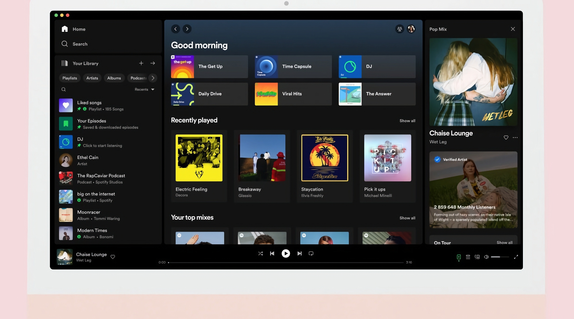Select the Playlists filter chip
The image size is (574, 319).
(70, 78)
